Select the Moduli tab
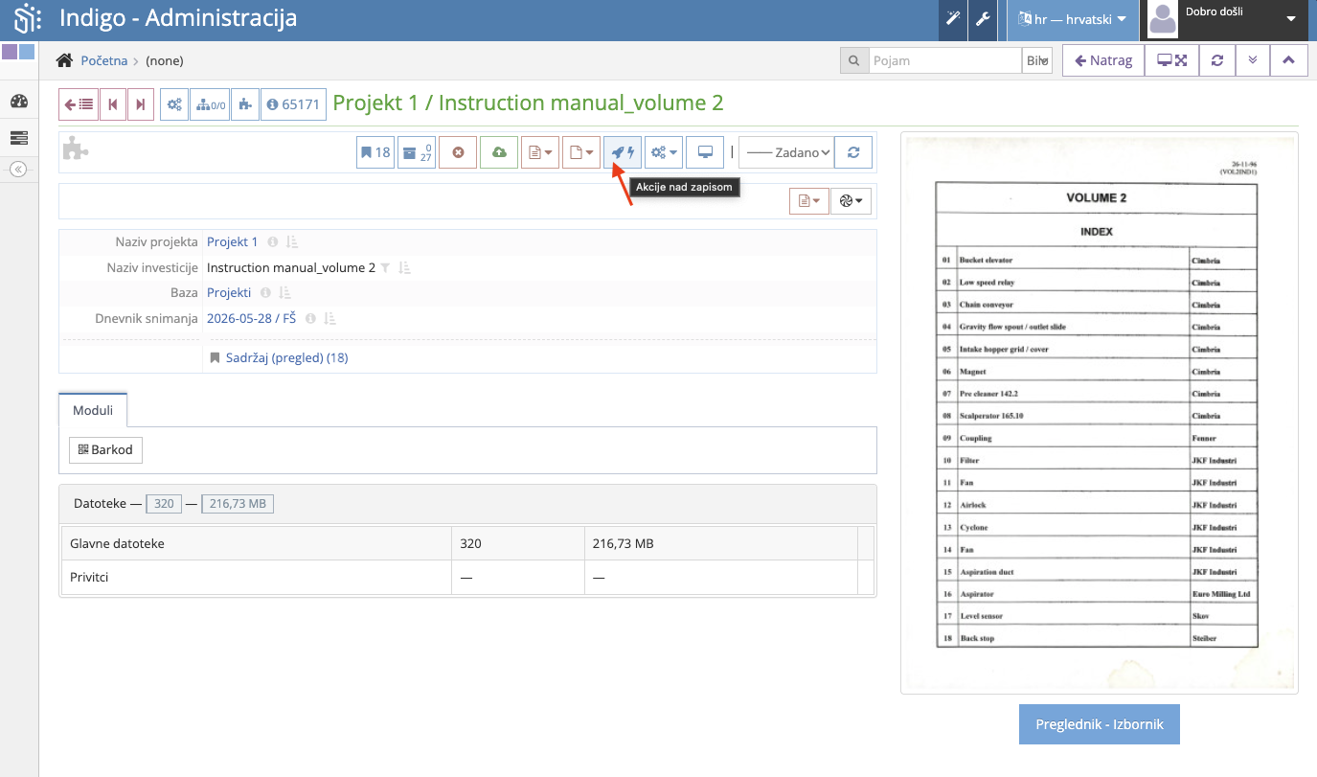The image size is (1317, 777). coord(93,410)
